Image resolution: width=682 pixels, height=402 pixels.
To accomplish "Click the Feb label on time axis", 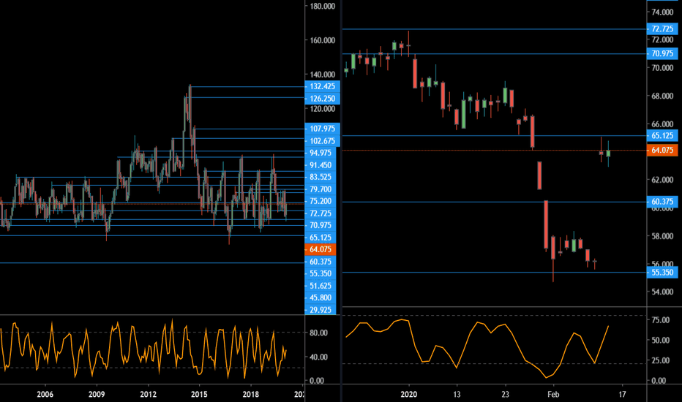I will (x=552, y=395).
